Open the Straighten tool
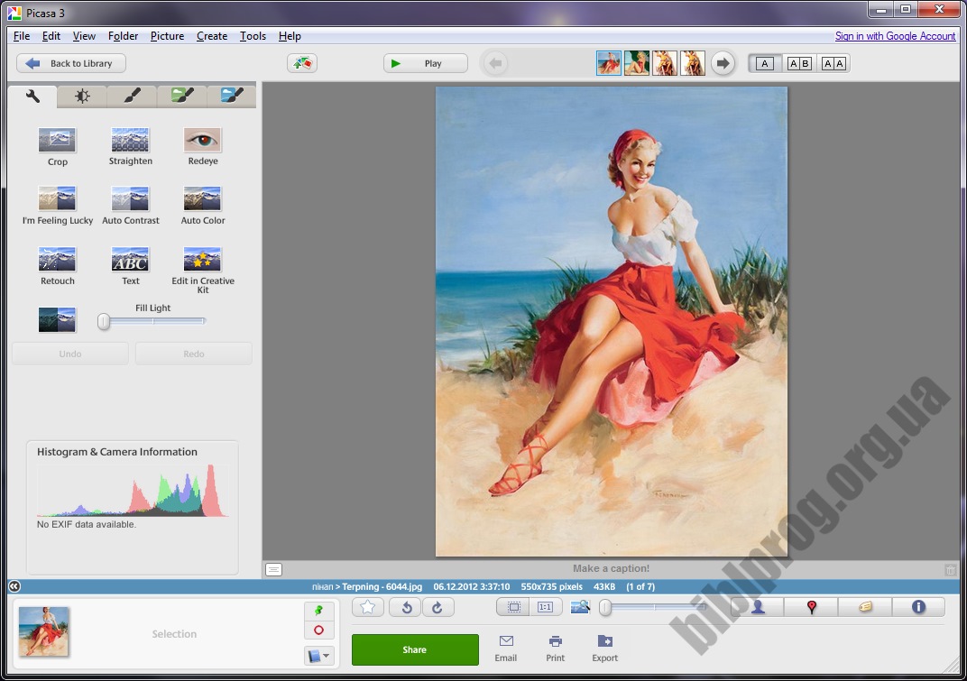This screenshot has width=967, height=681. 130,141
